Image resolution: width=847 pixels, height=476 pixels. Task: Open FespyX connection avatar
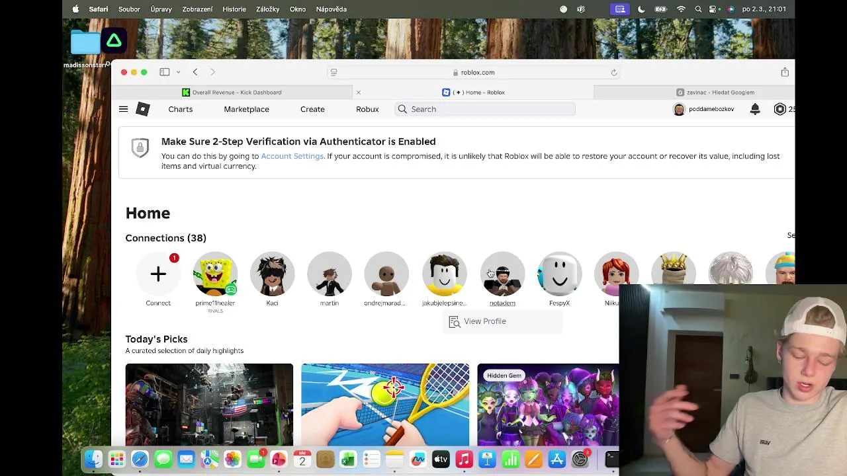point(559,274)
